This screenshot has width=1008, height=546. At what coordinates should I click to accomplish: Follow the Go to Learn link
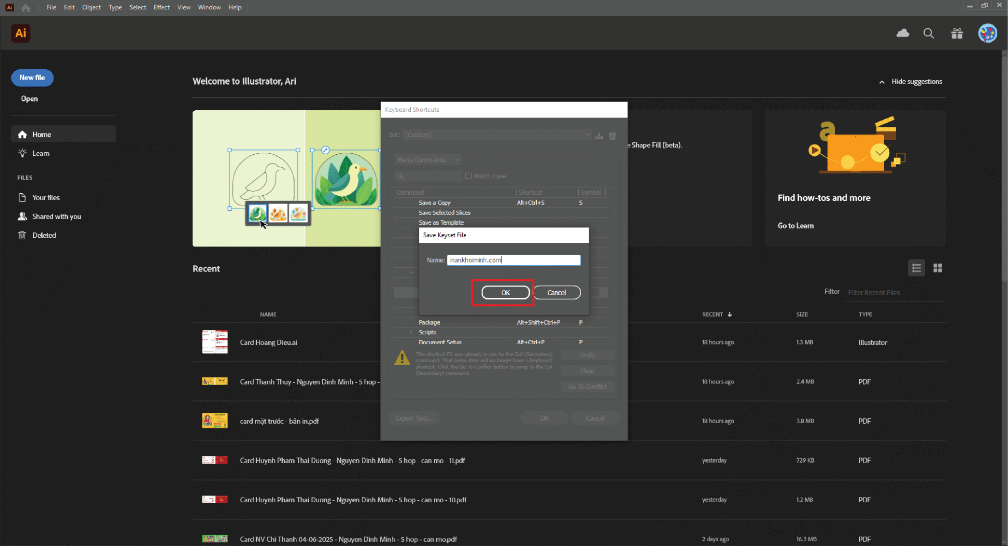tap(795, 226)
